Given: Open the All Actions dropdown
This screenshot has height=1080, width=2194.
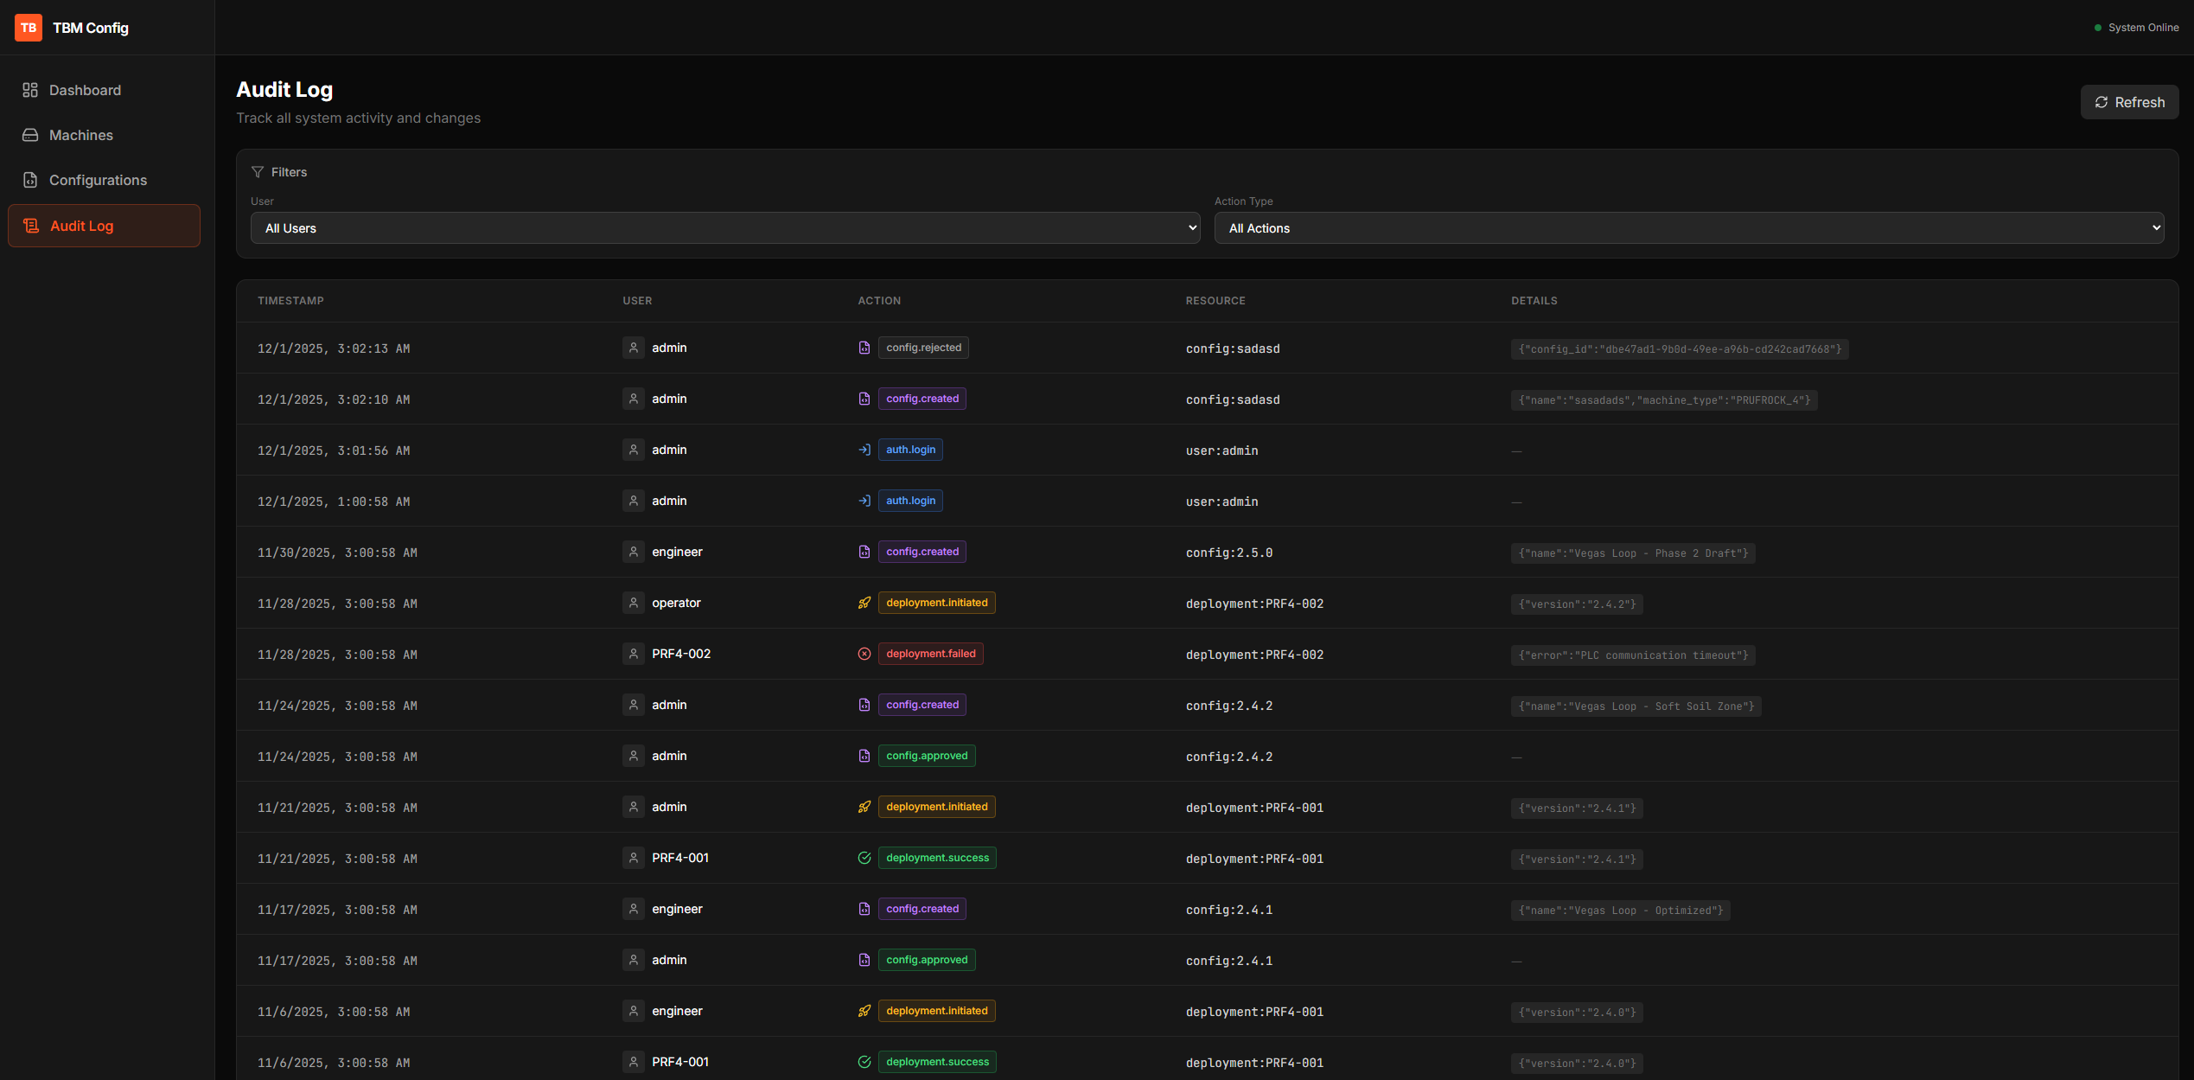Looking at the screenshot, I should point(1689,228).
